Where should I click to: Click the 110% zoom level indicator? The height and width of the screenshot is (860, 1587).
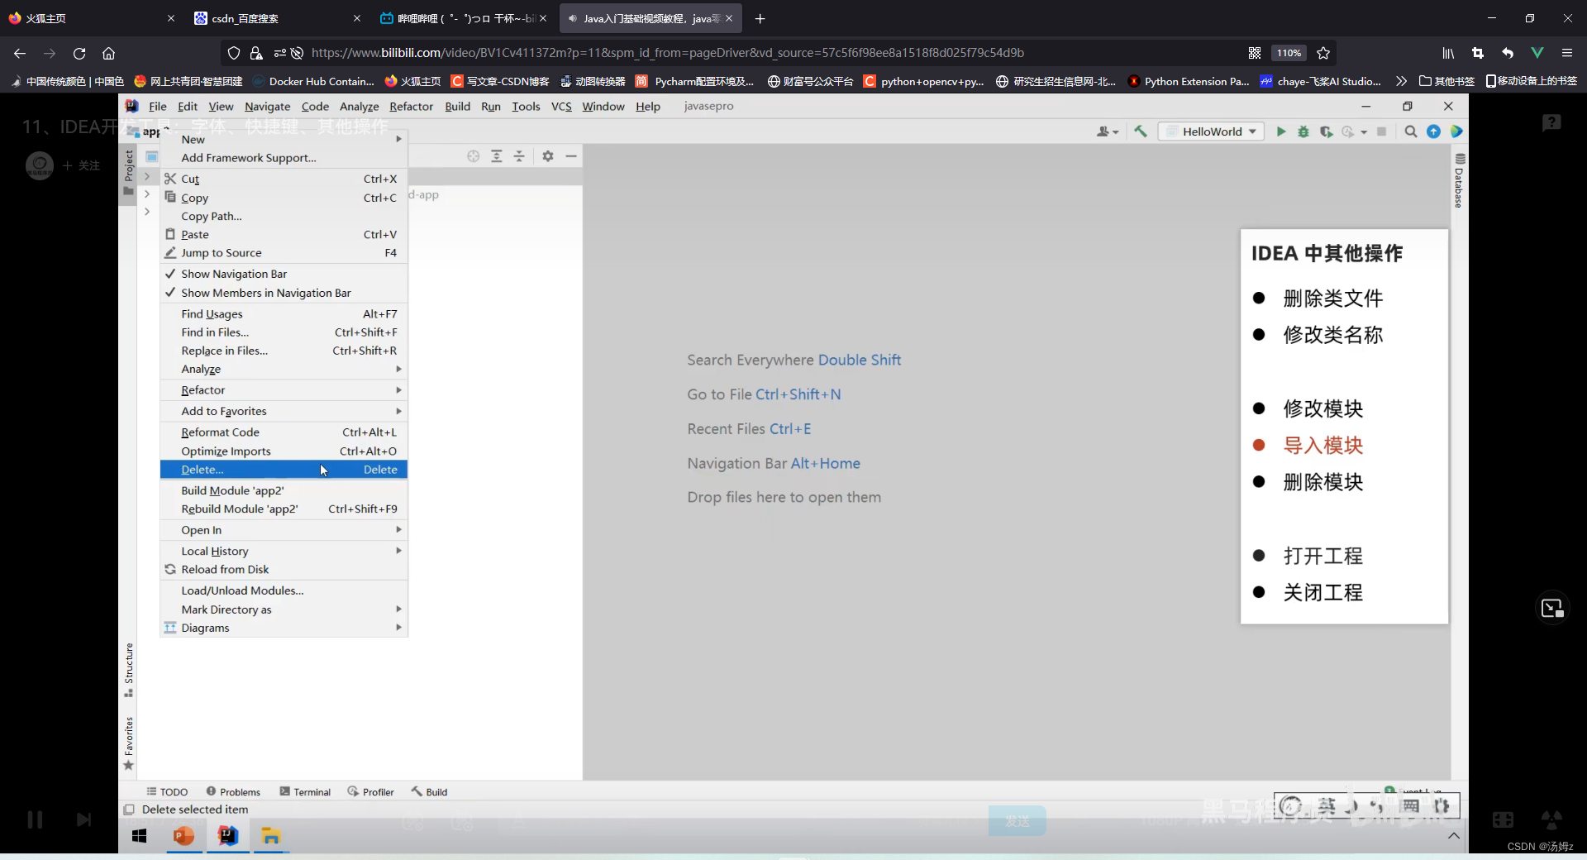pos(1289,53)
